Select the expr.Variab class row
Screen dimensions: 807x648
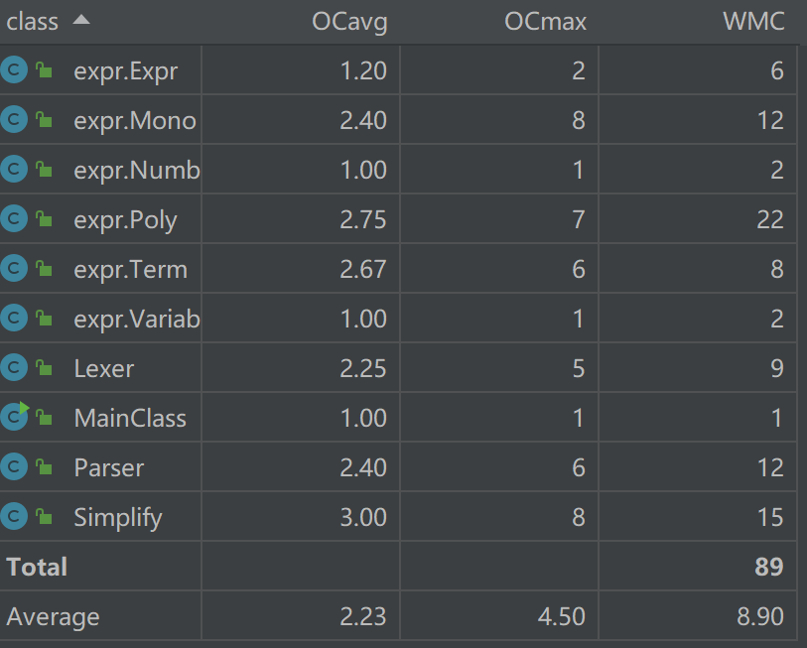click(x=137, y=319)
